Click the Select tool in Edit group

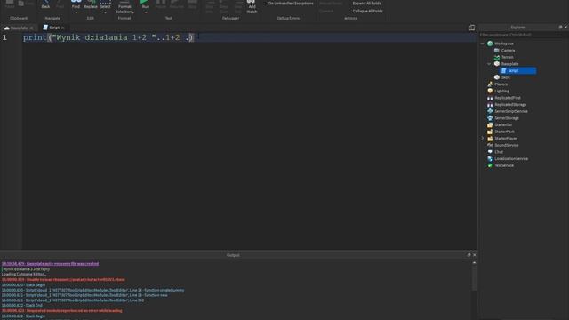(x=105, y=4)
